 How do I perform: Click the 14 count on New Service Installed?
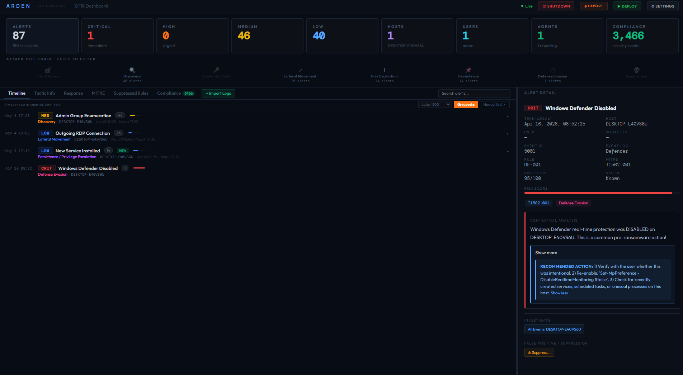[108, 151]
